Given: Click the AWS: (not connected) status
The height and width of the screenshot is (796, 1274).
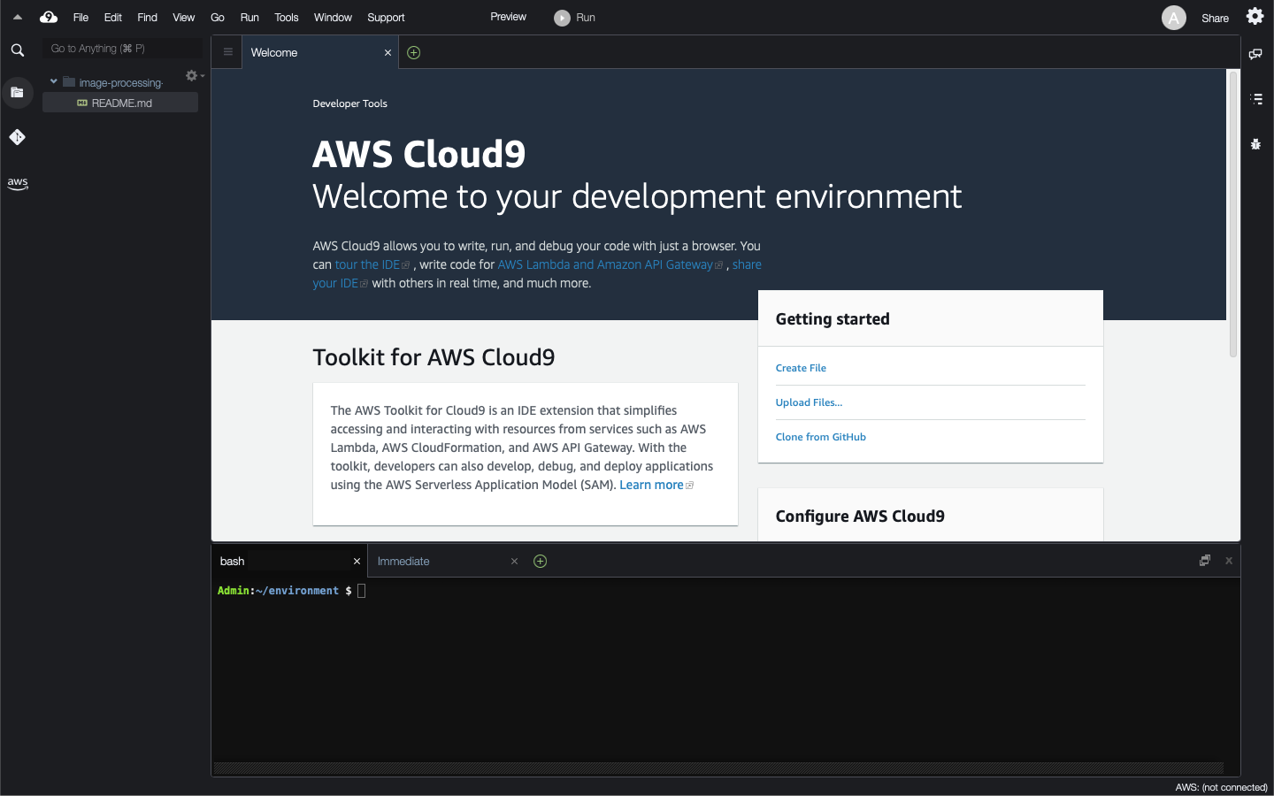Looking at the screenshot, I should coord(1221,787).
